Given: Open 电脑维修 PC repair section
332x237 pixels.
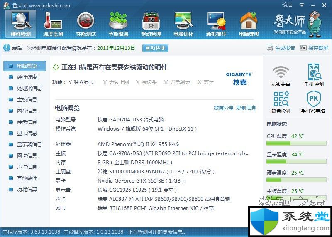Looking at the screenshot, I should (249, 24).
